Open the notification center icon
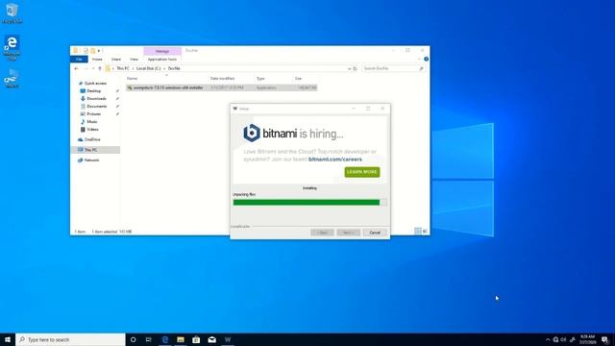The height and width of the screenshot is (346, 615). tap(604, 339)
